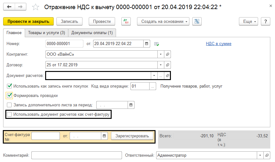Open the Создать на основании dropdown
Image resolution: width=275 pixels, height=162 pixels.
click(163, 21)
